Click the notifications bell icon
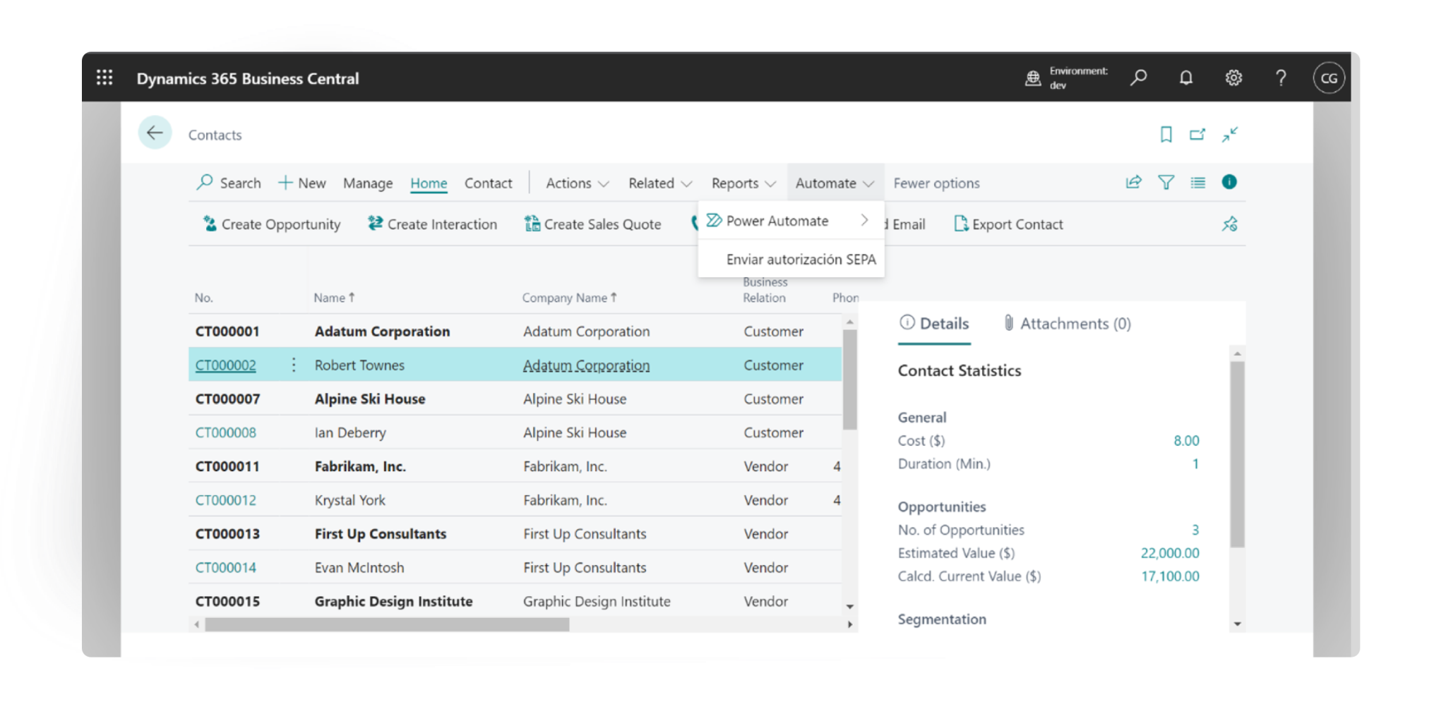The width and height of the screenshot is (1446, 728). pos(1185,78)
